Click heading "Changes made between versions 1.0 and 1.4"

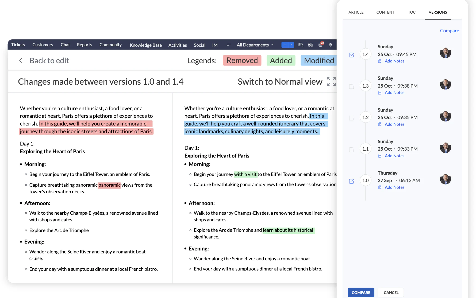click(x=101, y=81)
